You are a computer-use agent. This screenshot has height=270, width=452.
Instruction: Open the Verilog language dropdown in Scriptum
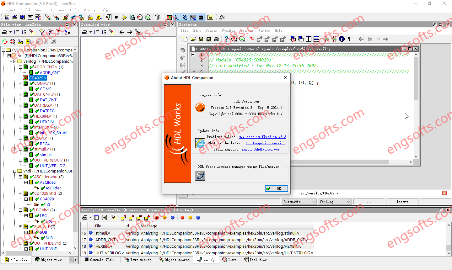(x=335, y=202)
